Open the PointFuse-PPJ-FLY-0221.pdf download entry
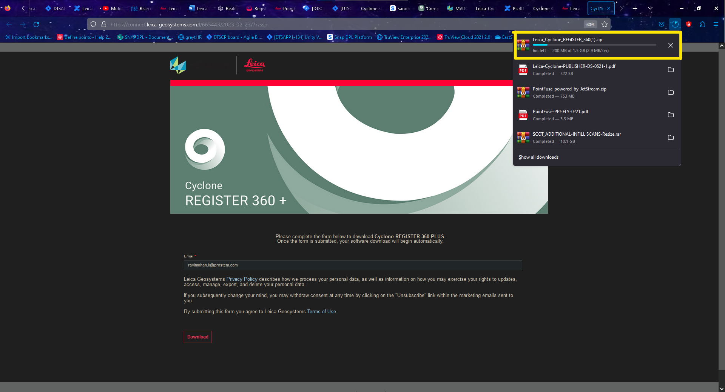This screenshot has height=392, width=725. [589, 115]
